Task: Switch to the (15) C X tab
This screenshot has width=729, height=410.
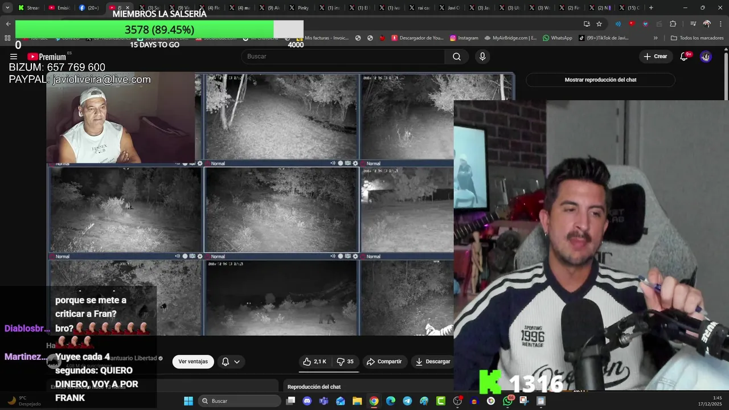Action: tap(629, 8)
